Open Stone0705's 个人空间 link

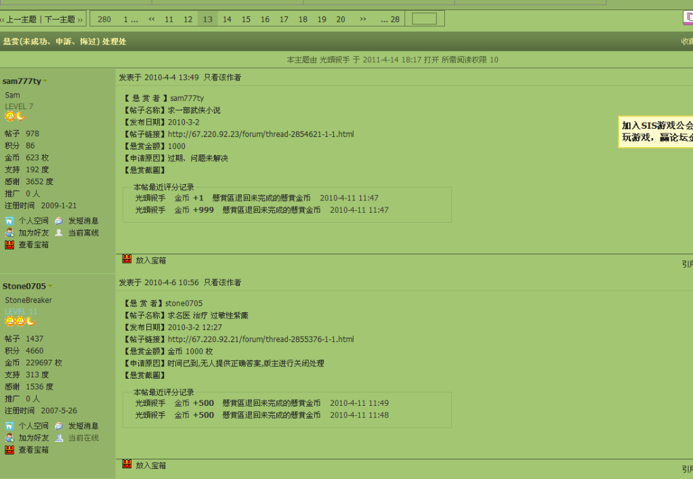(34, 425)
